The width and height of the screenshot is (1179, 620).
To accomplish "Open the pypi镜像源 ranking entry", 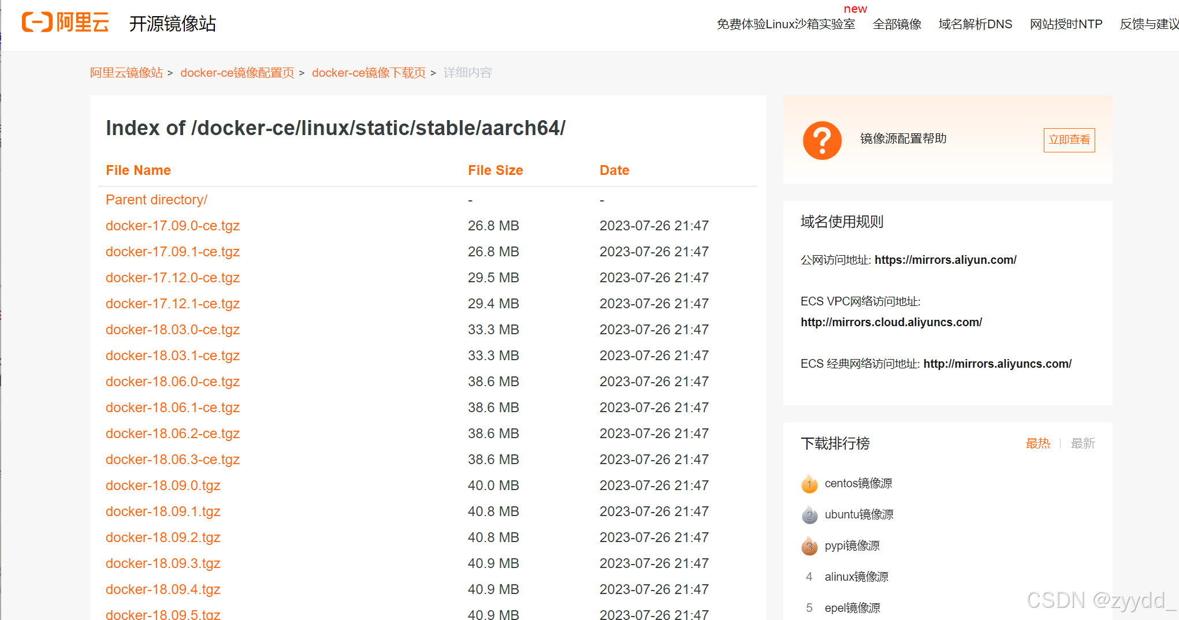I will point(851,546).
